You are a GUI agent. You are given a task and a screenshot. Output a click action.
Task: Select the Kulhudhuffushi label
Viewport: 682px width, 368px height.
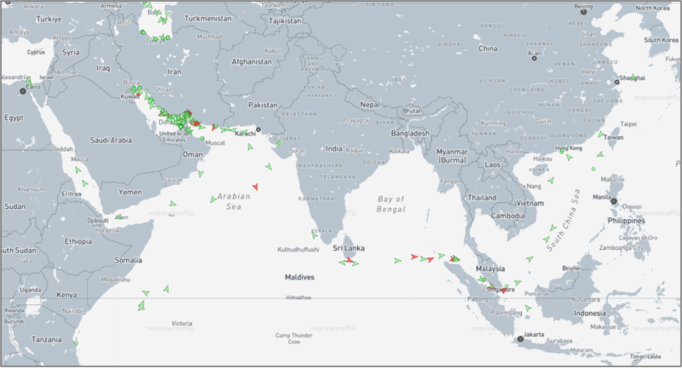pyautogui.click(x=298, y=249)
